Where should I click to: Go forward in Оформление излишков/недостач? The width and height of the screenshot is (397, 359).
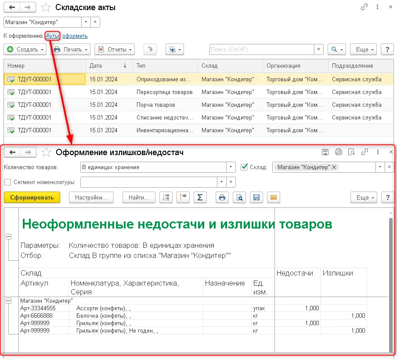click(x=28, y=152)
